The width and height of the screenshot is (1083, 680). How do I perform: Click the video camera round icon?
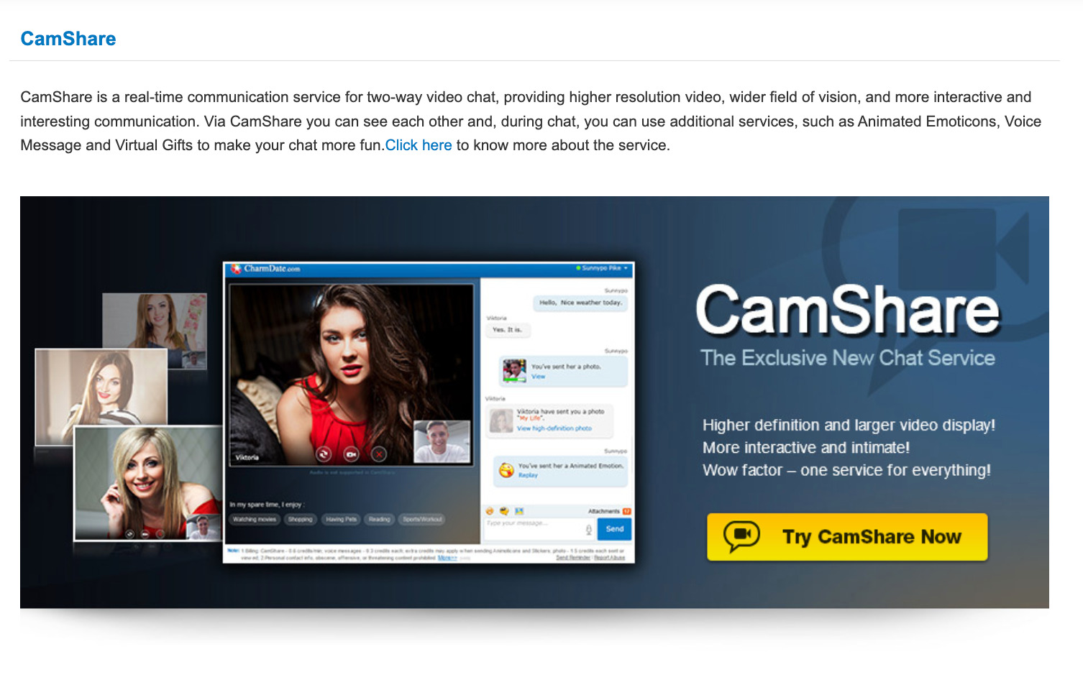coord(351,454)
